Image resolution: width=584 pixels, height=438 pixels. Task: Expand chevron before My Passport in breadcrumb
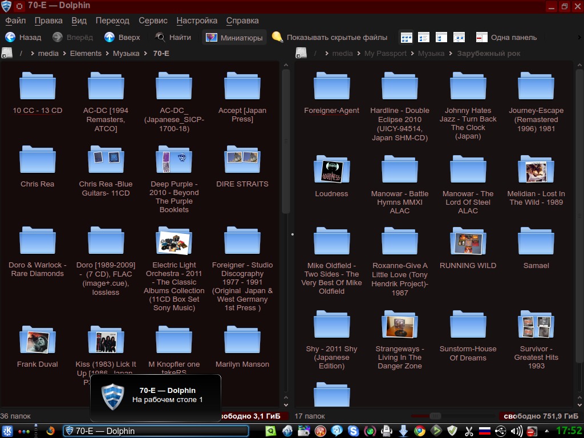pos(359,53)
